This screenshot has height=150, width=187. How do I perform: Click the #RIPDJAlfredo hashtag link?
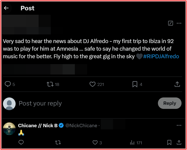point(161,56)
